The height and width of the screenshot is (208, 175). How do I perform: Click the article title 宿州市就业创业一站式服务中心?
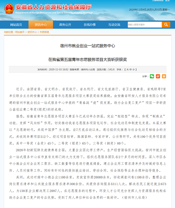(87, 46)
